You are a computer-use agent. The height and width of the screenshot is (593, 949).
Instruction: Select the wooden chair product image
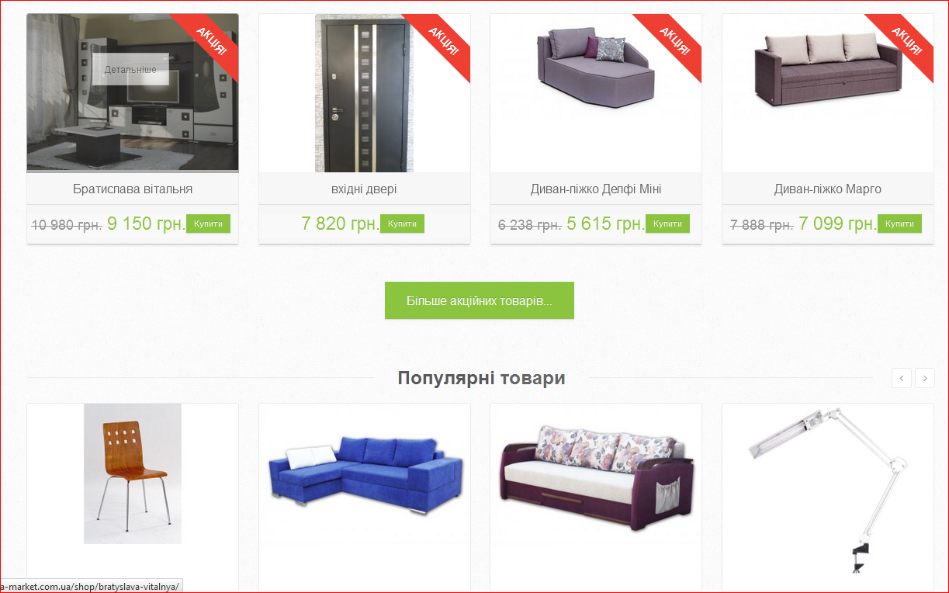coord(133,473)
